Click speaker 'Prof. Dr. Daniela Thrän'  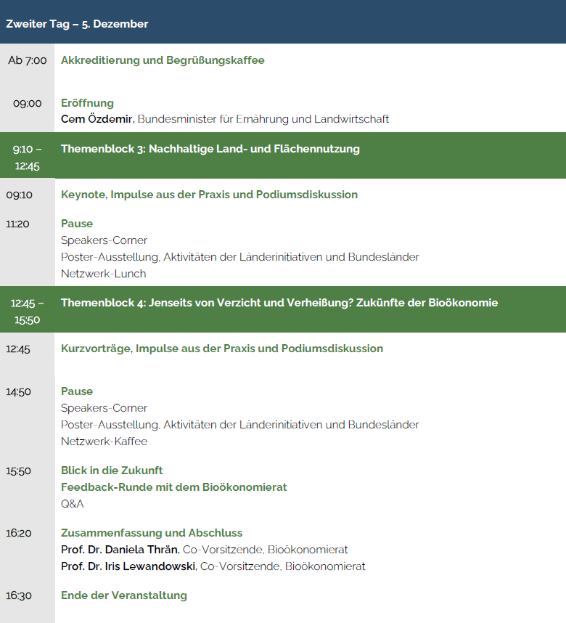click(x=119, y=550)
